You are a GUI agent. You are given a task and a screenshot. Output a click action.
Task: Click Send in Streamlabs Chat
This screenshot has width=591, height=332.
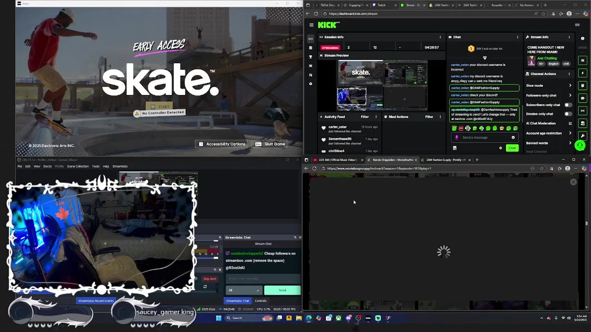pyautogui.click(x=282, y=290)
